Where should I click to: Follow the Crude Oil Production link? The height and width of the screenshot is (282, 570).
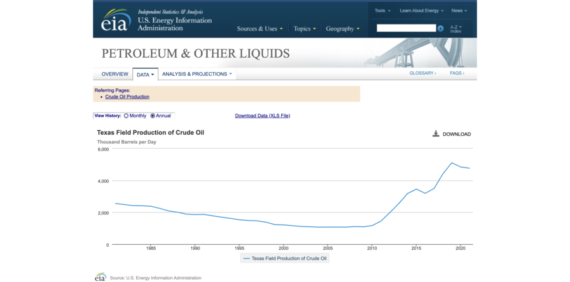pyautogui.click(x=127, y=97)
